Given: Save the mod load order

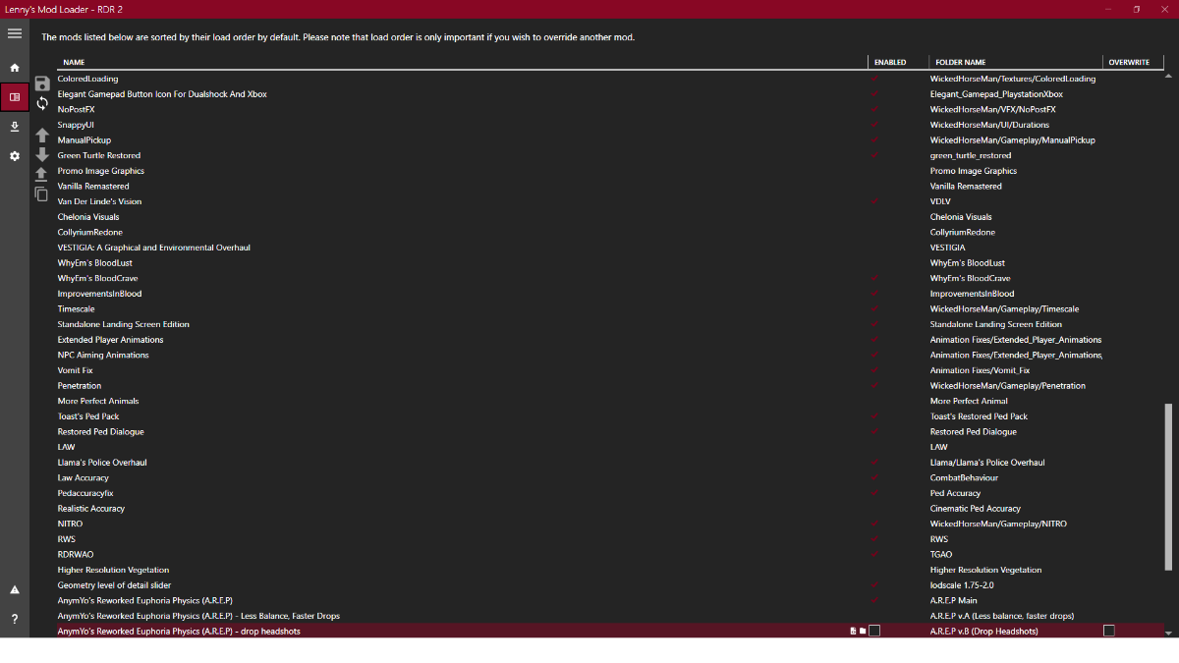Looking at the screenshot, I should click(x=42, y=83).
